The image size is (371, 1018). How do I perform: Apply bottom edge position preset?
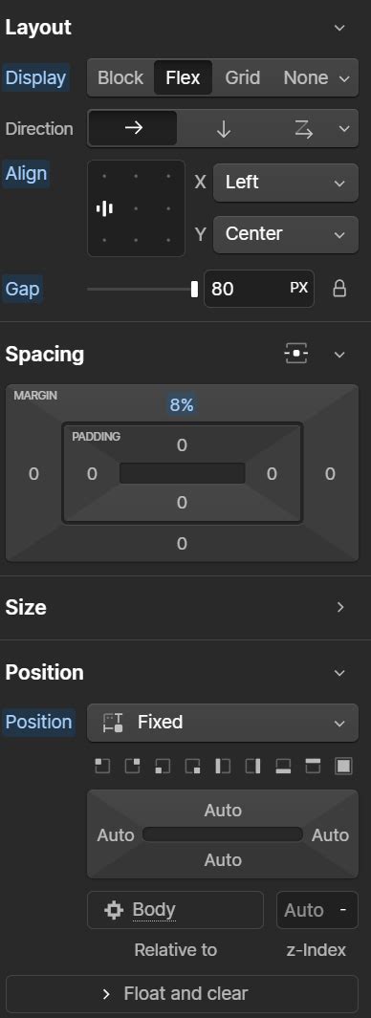283,766
